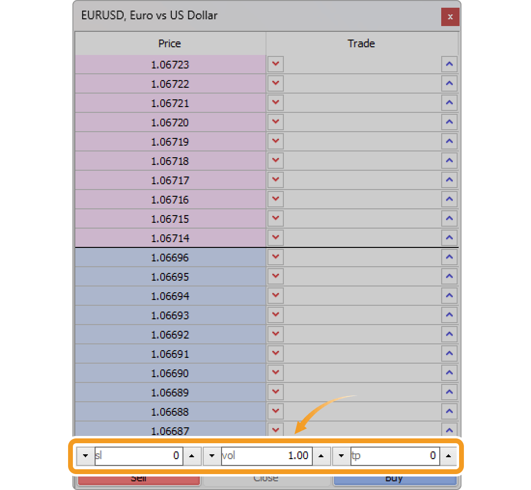Viewport: 531px width, 490px height.
Task: Open the tp field dropdown arrow
Action: click(x=341, y=456)
